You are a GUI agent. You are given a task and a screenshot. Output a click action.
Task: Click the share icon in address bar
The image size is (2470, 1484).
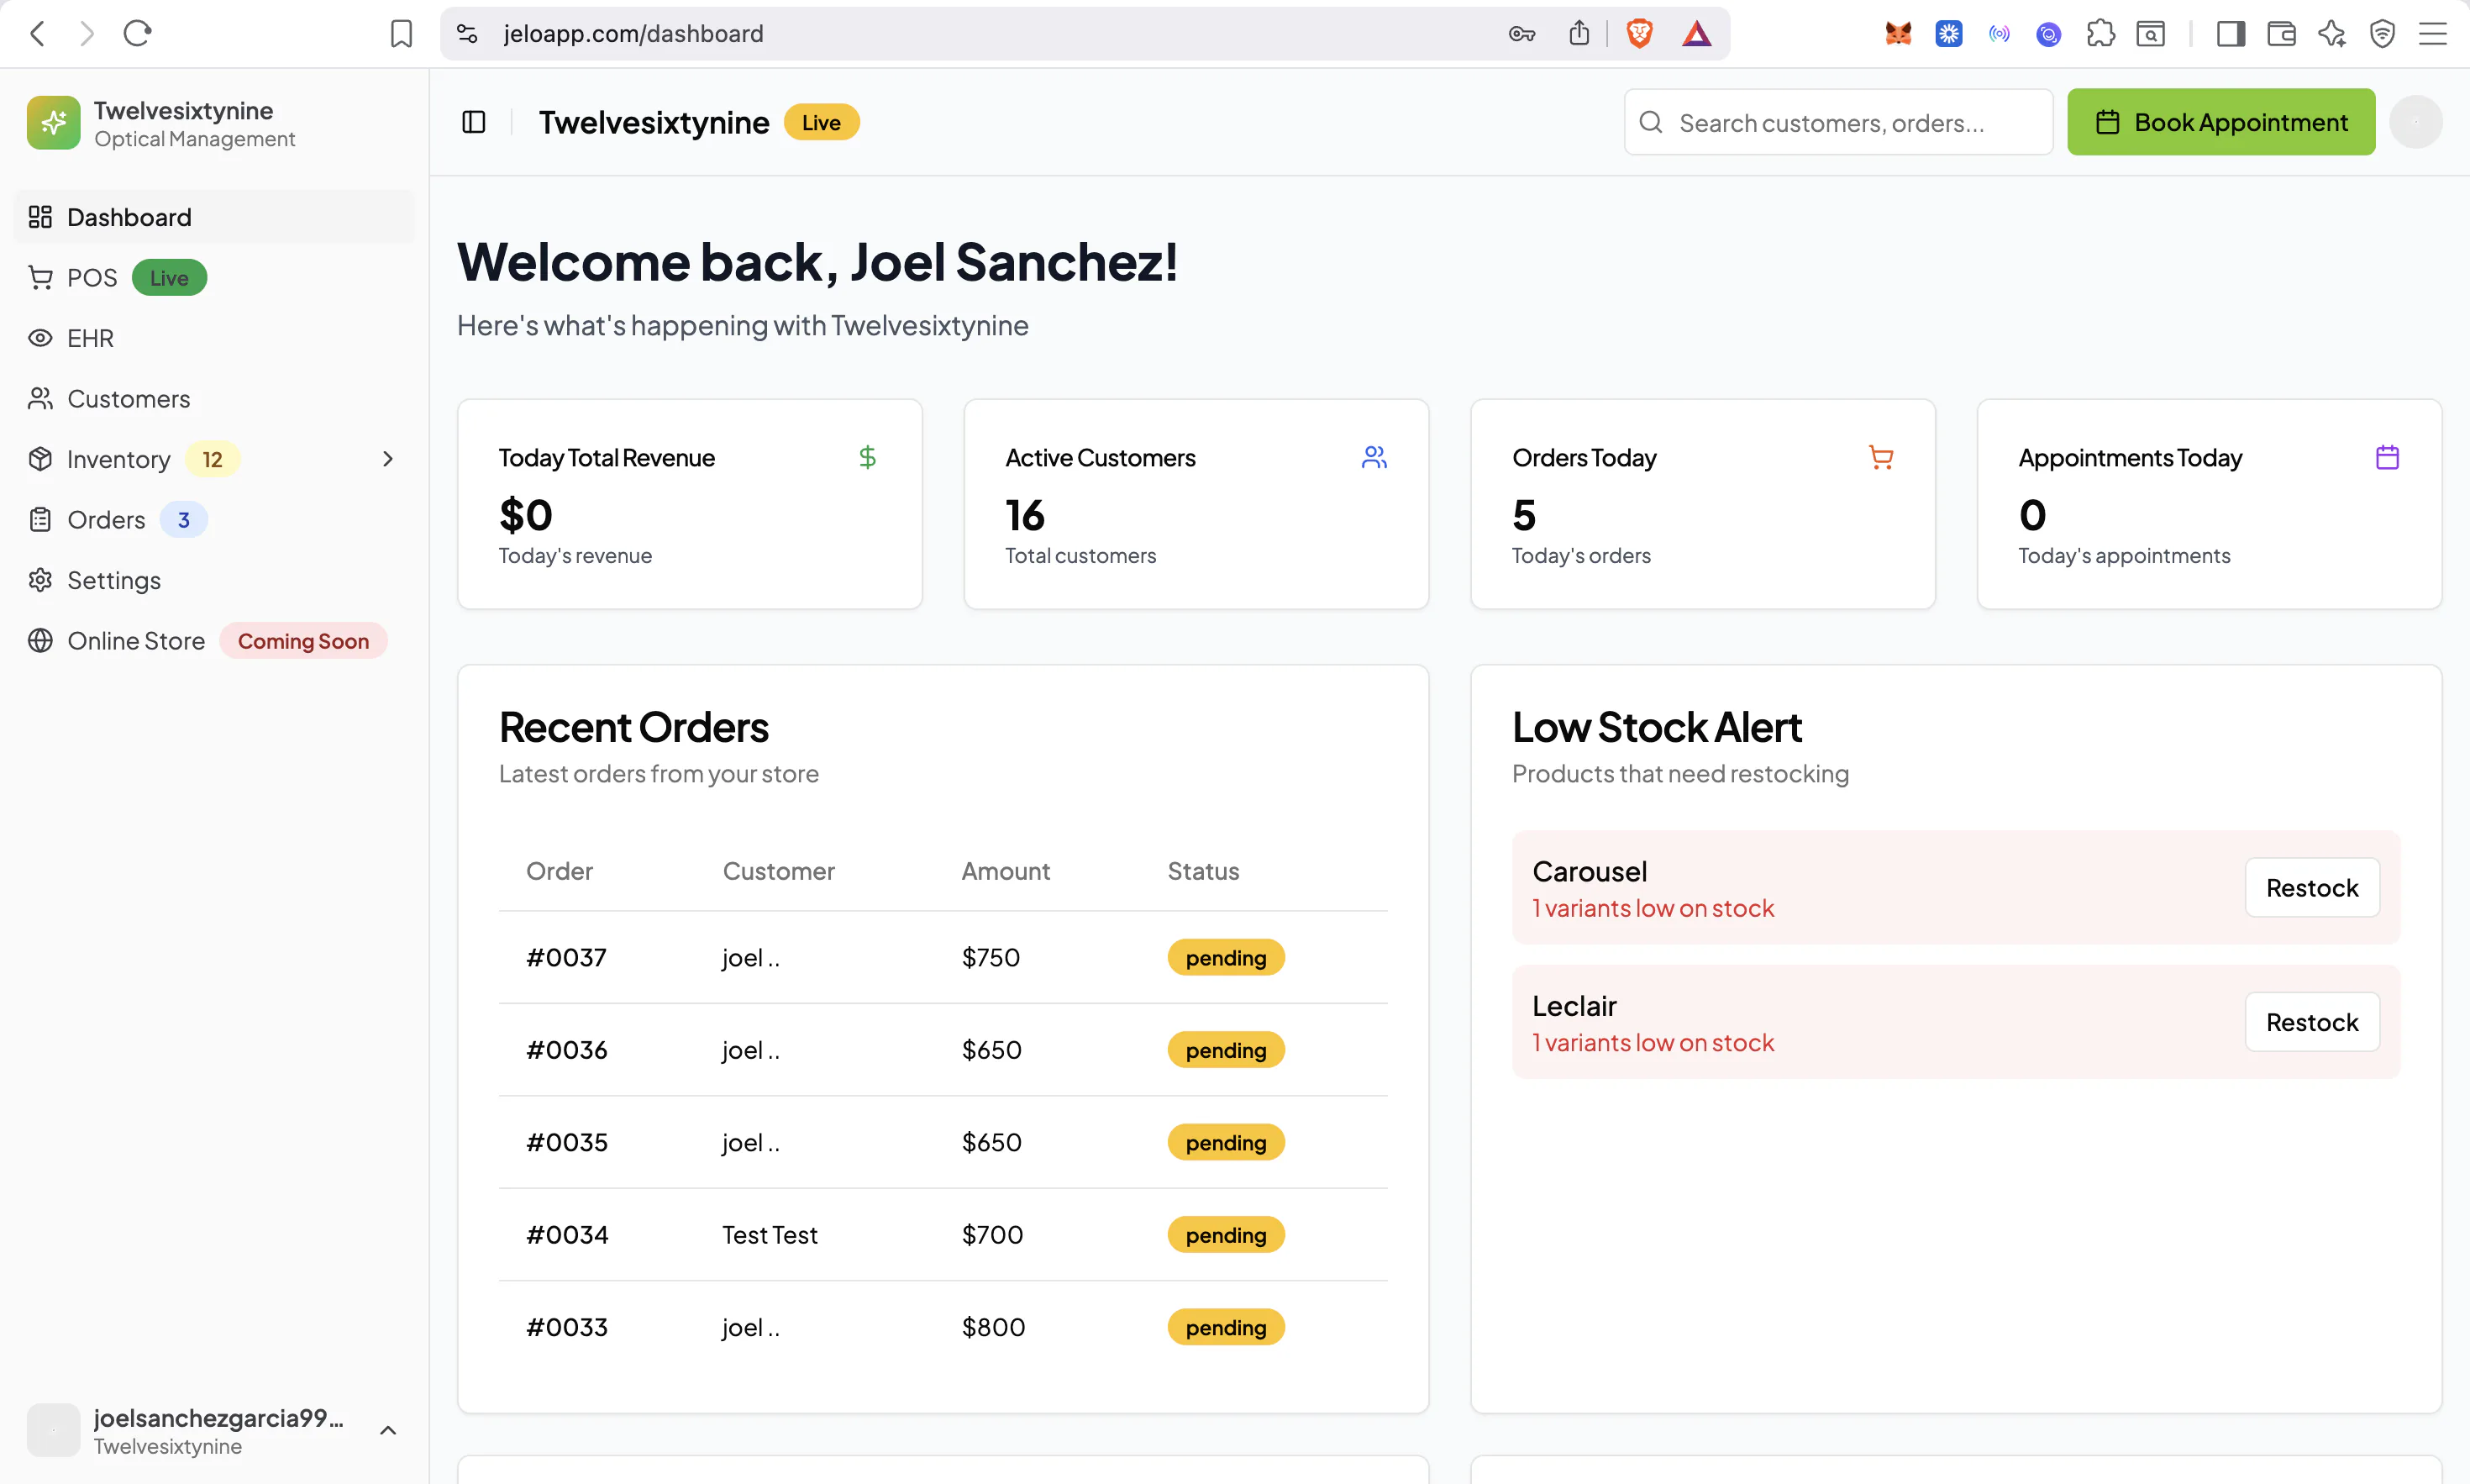point(1579,34)
